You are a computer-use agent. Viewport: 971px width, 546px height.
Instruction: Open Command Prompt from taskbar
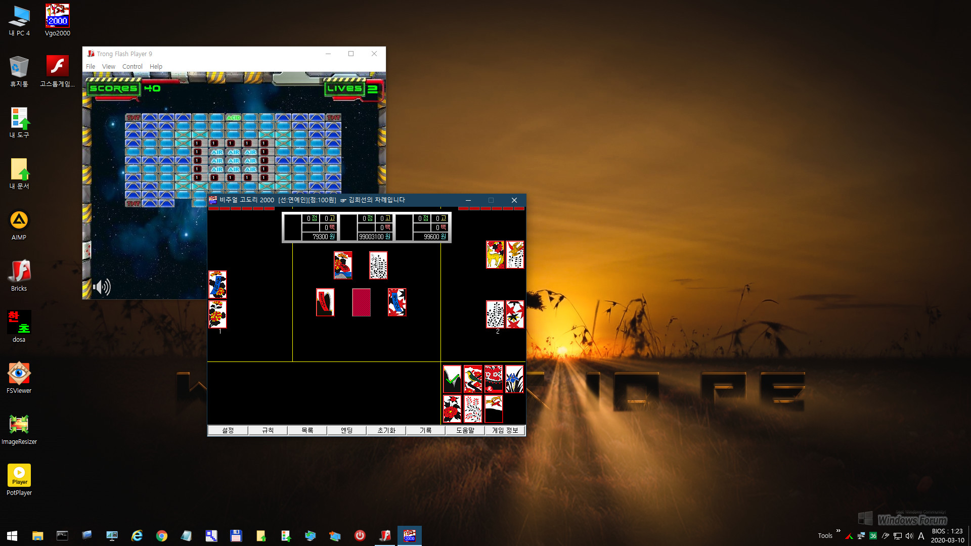[x=62, y=535]
